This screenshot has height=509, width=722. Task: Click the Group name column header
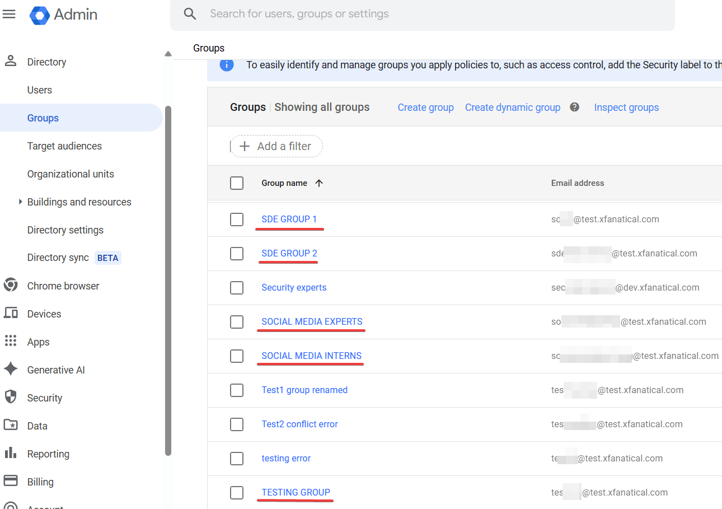[284, 183]
